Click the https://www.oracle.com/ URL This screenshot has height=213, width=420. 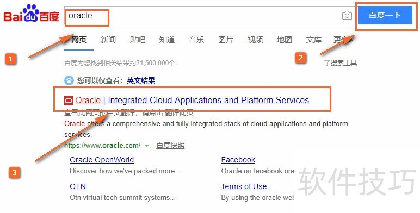(102, 145)
